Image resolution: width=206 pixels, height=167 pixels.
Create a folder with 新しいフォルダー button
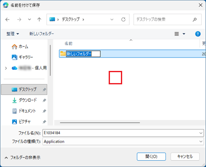tap(41, 34)
